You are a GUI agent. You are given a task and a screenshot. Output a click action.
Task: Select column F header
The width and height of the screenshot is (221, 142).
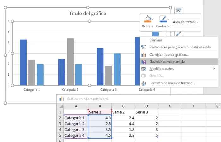(x=193, y=106)
